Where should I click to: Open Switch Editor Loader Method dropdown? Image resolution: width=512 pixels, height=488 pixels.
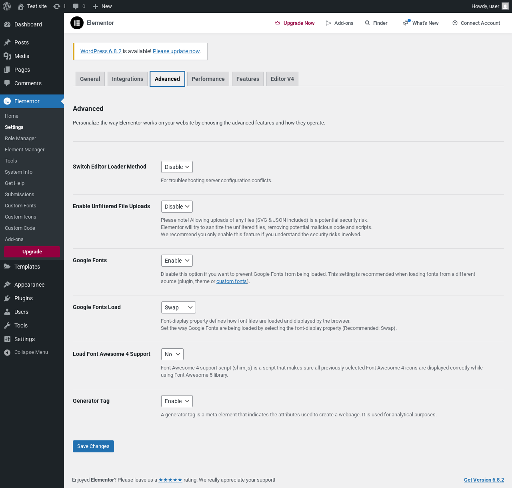pos(177,167)
